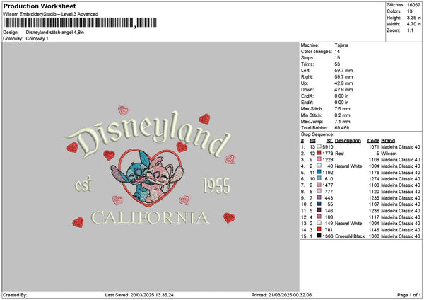This screenshot has width=424, height=300.
Task: Click the 'Page 1 of 1' footer label
Action: pos(409,295)
